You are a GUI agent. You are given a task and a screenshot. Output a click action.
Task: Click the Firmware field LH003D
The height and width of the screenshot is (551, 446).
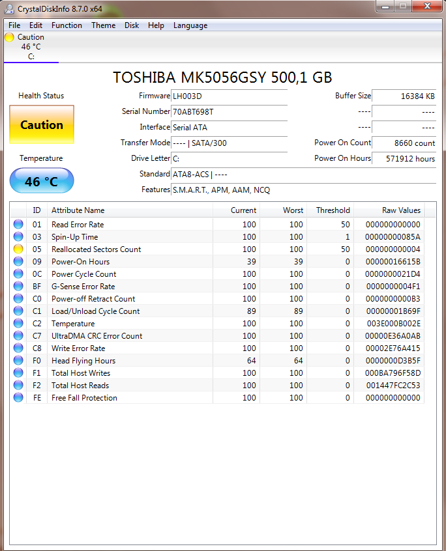tap(230, 96)
